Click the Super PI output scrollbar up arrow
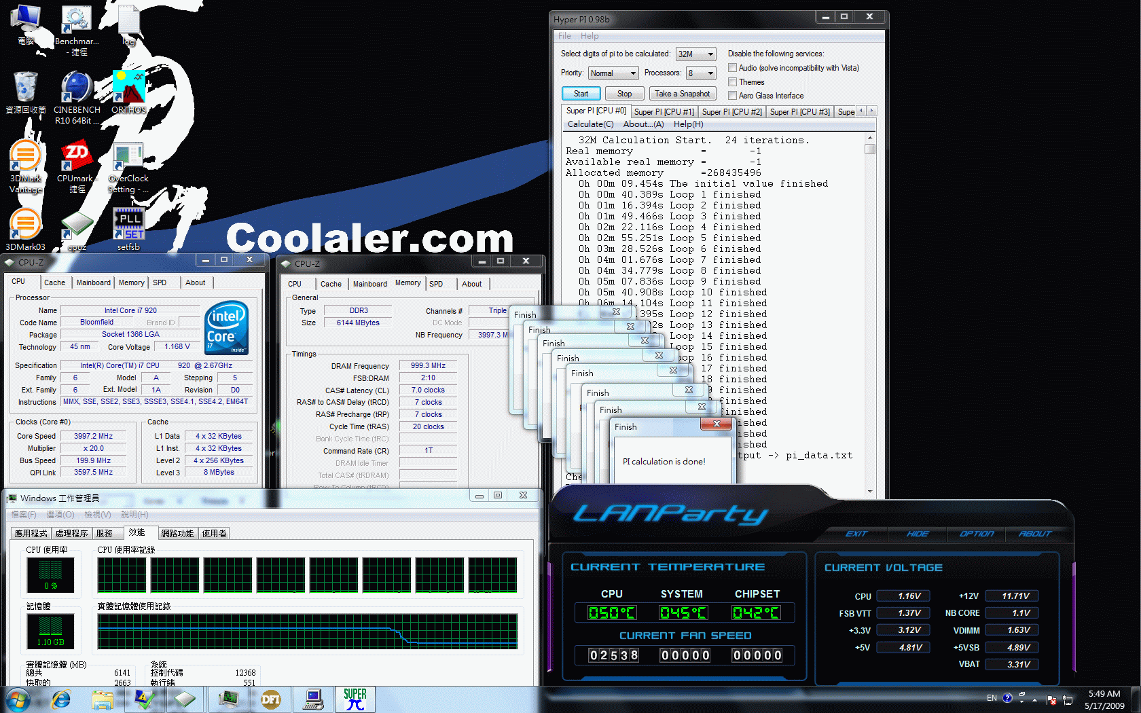The image size is (1141, 713). (870, 138)
